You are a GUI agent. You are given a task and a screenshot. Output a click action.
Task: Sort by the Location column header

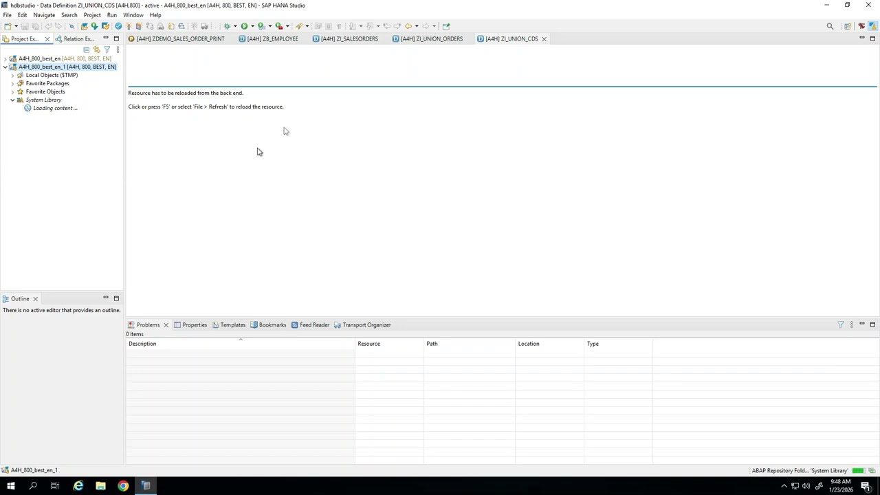(549, 344)
